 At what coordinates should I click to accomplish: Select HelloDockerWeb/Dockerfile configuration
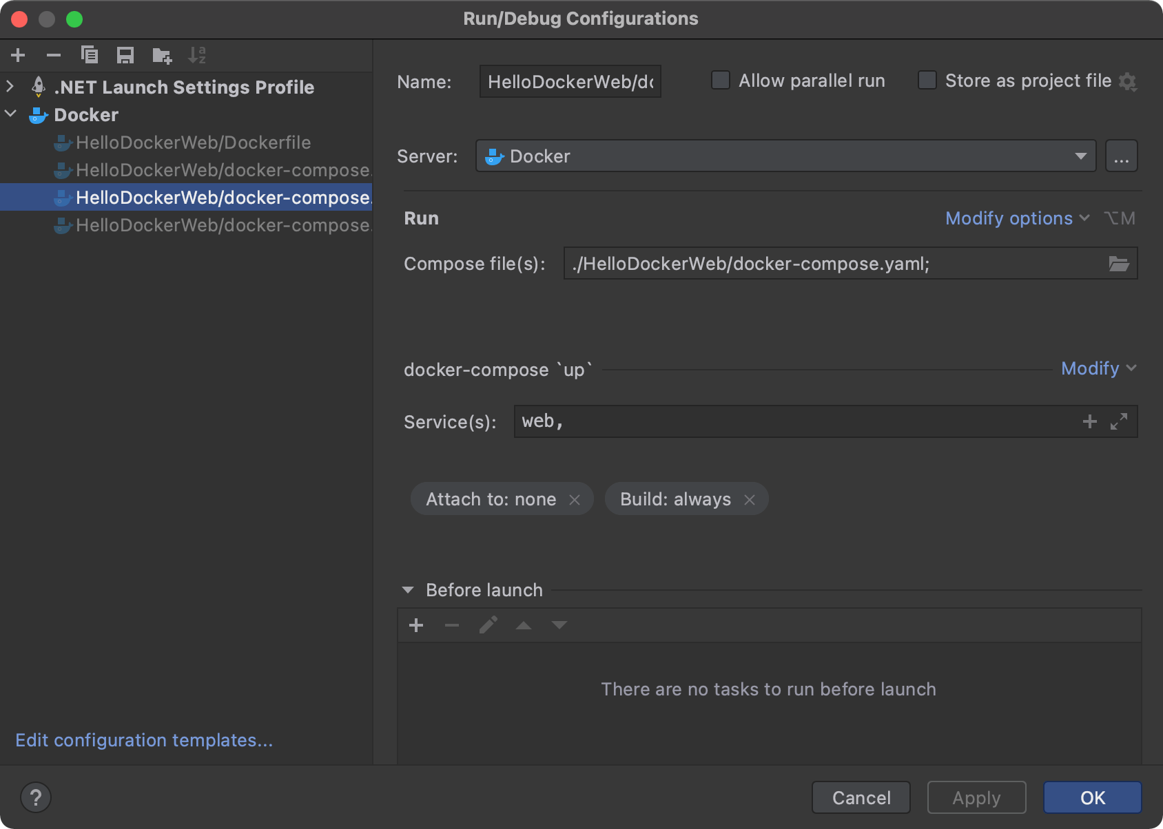(193, 143)
